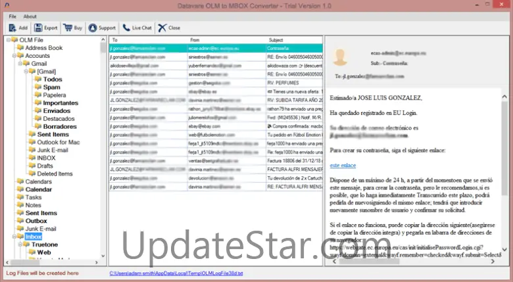The width and height of the screenshot is (513, 282).
Task: Click the Enviados folder icon
Action: [x=38, y=110]
